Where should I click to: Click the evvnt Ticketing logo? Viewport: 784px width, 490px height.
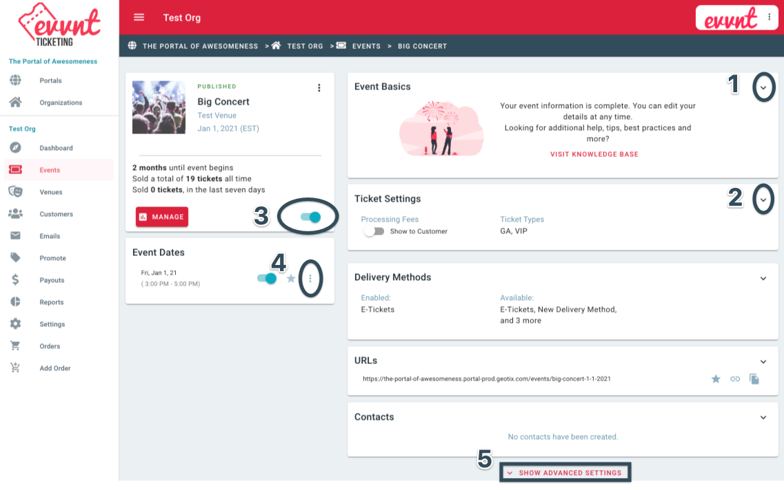(x=59, y=25)
